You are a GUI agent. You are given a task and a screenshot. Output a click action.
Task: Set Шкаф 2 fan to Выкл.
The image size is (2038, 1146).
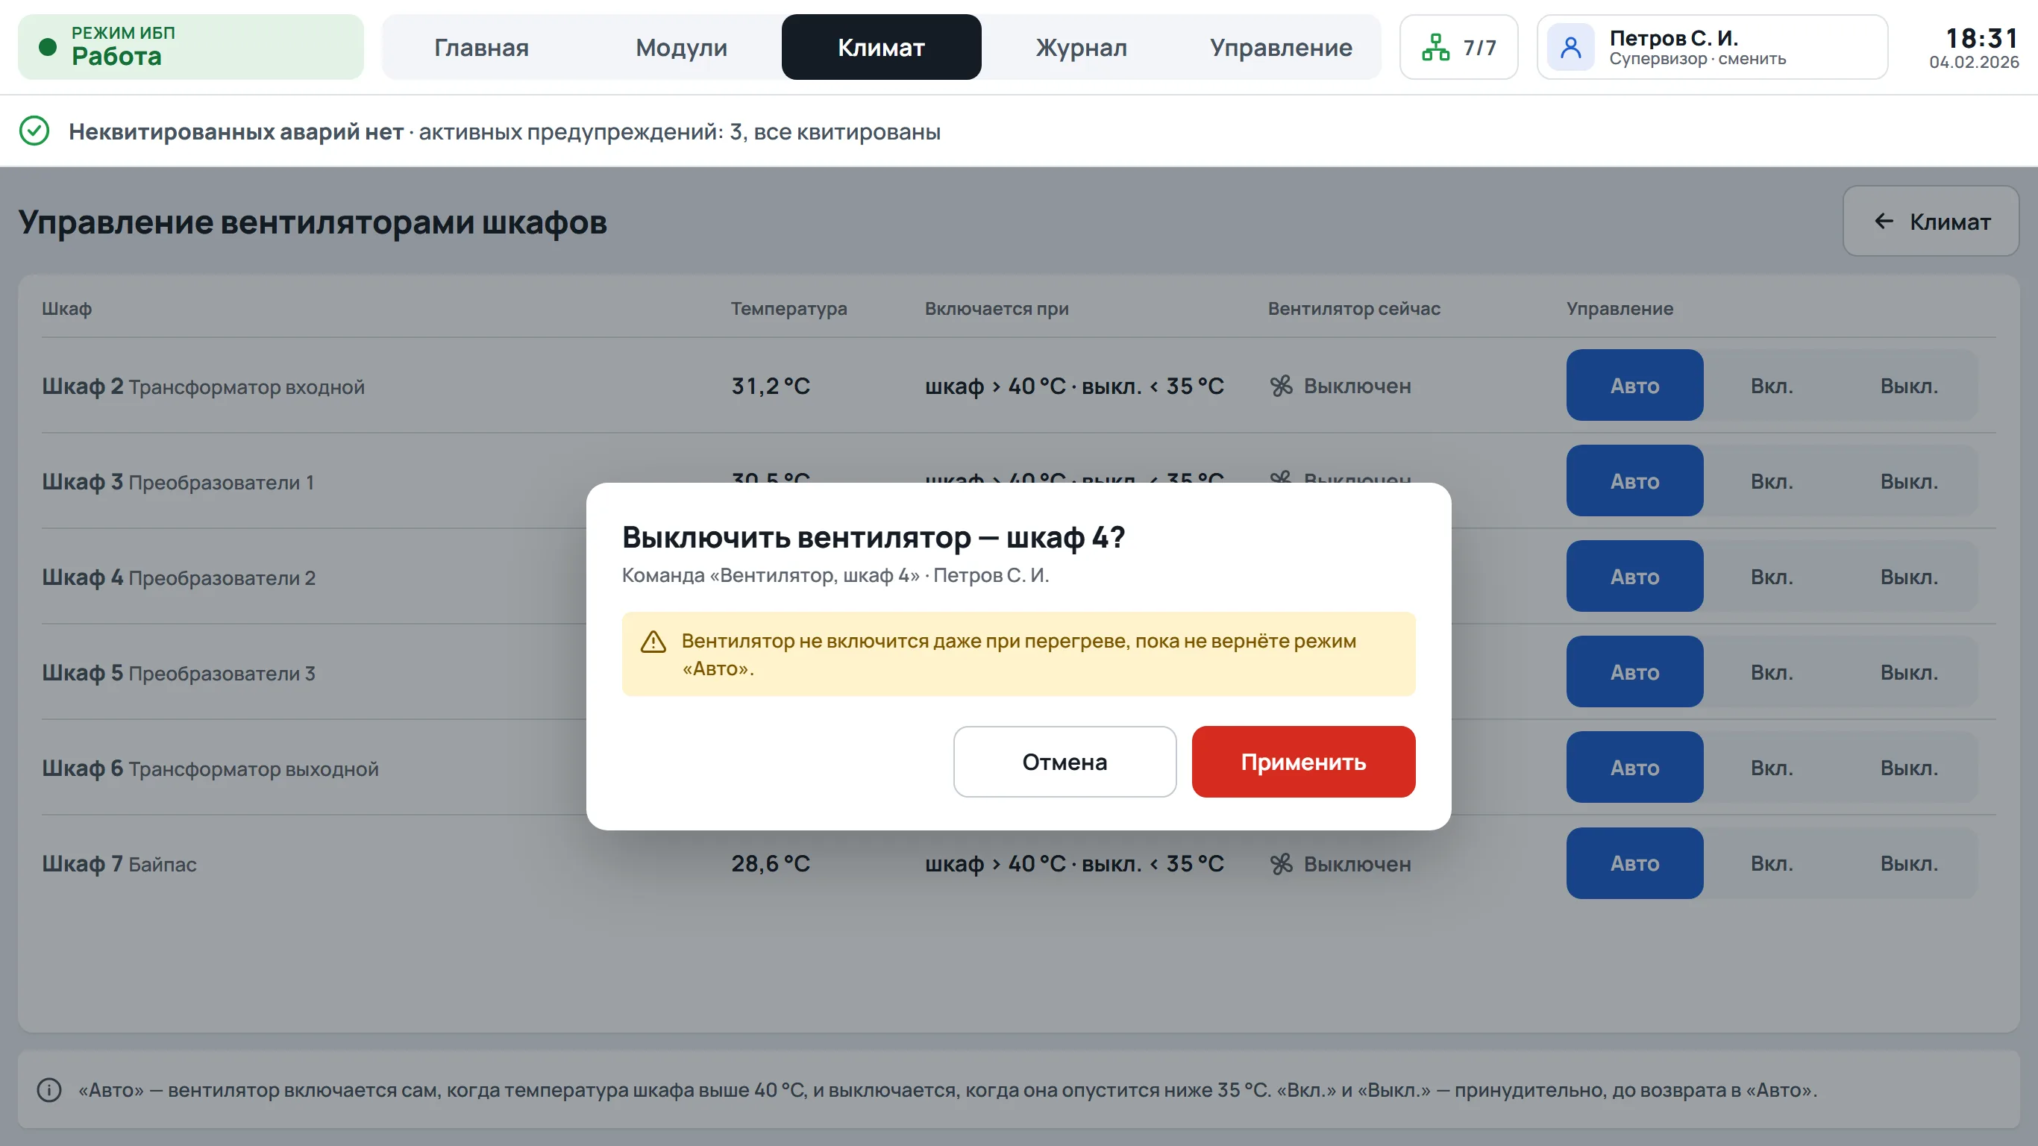(x=1909, y=385)
